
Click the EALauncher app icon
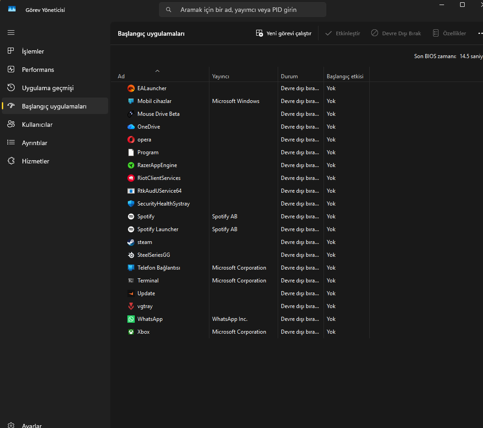(131, 88)
